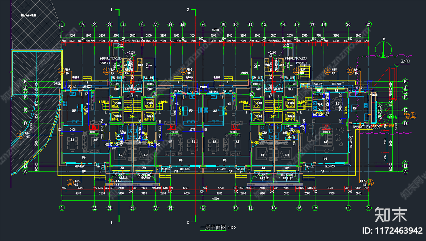Click orange detail callout circle 12
This screenshot has width=426, height=241.
350,71
